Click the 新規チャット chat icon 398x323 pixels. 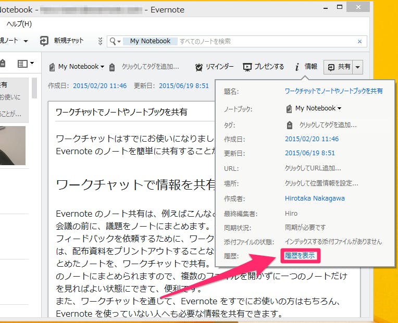[44, 41]
